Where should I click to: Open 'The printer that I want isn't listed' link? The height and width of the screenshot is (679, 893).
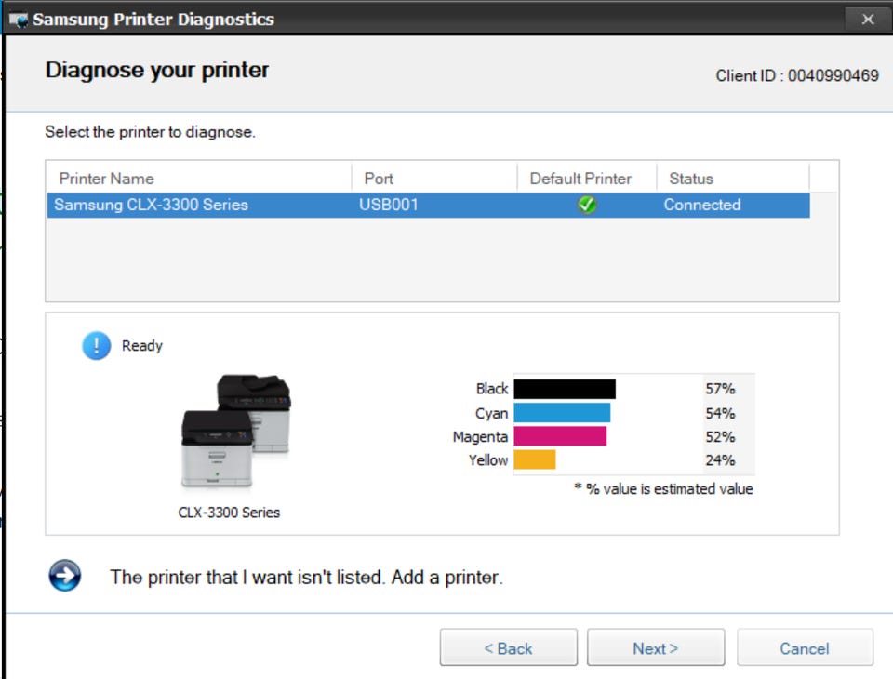pyautogui.click(x=306, y=577)
